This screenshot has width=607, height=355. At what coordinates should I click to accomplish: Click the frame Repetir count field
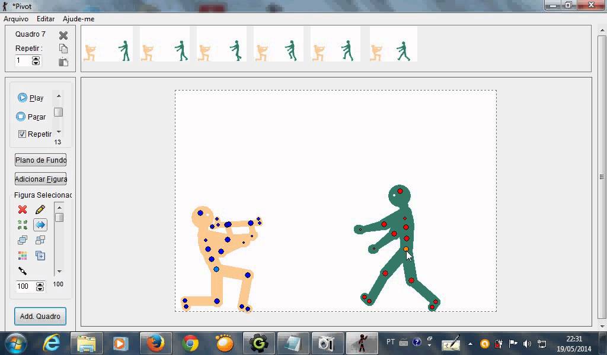click(x=23, y=61)
